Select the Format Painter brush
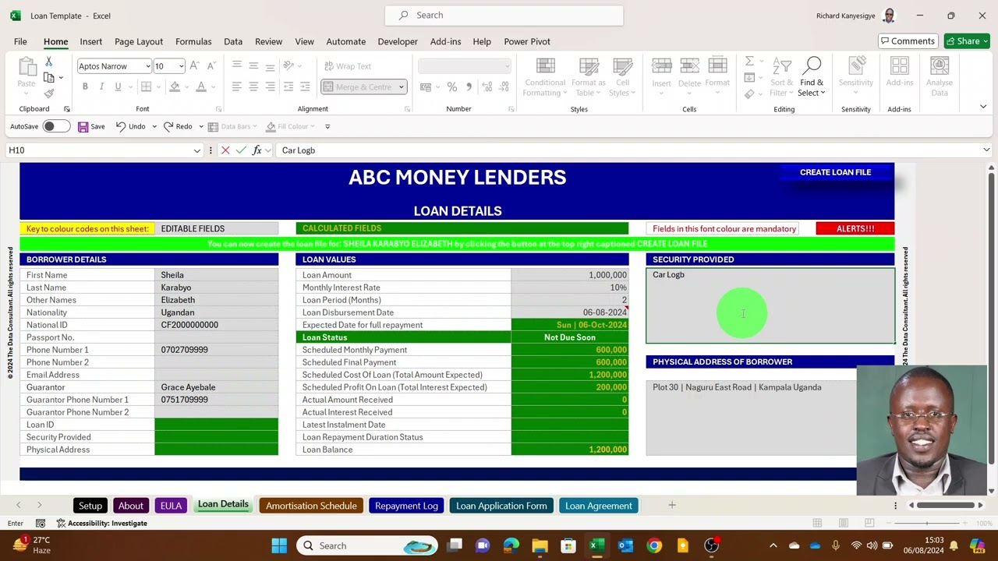 point(48,93)
